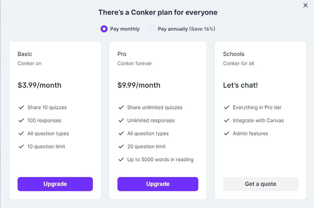
Task: Click checkmark next to Integrate with Canvas
Action: [227, 121]
